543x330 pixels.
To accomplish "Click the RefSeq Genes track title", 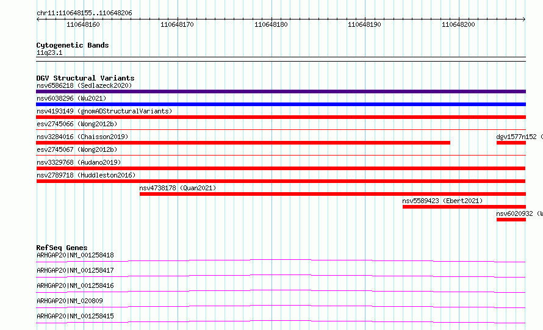I will [x=62, y=248].
